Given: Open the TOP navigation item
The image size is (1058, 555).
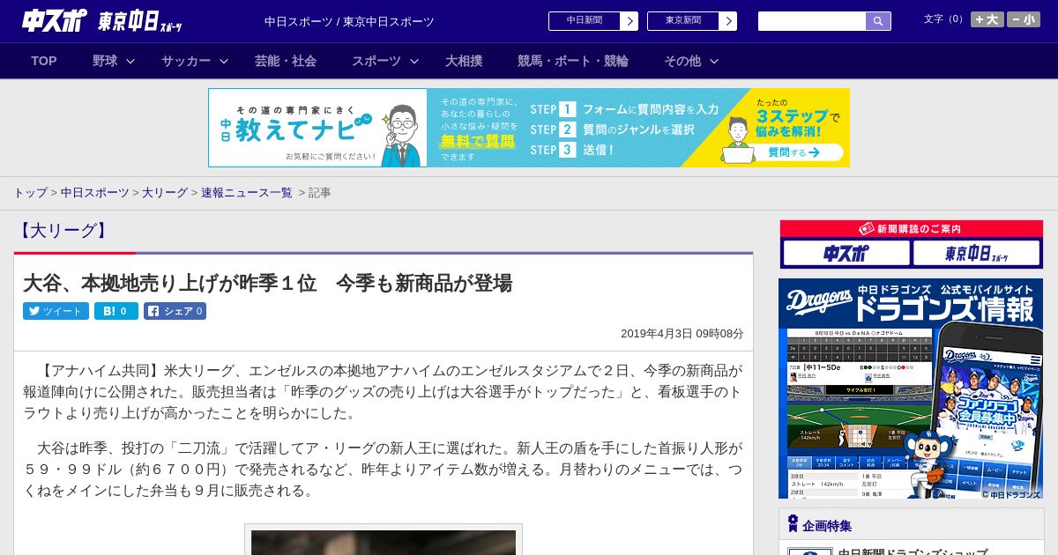Looking at the screenshot, I should pyautogui.click(x=44, y=61).
